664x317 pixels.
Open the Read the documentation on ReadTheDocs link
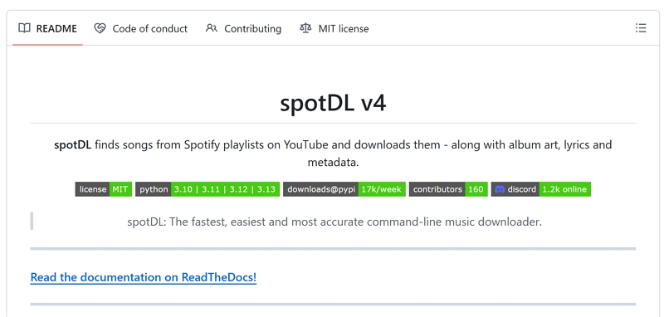143,277
